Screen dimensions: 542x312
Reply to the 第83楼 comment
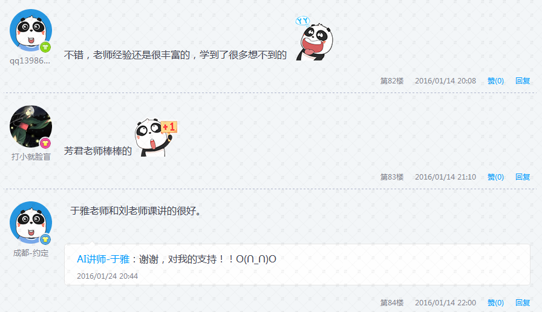point(522,177)
